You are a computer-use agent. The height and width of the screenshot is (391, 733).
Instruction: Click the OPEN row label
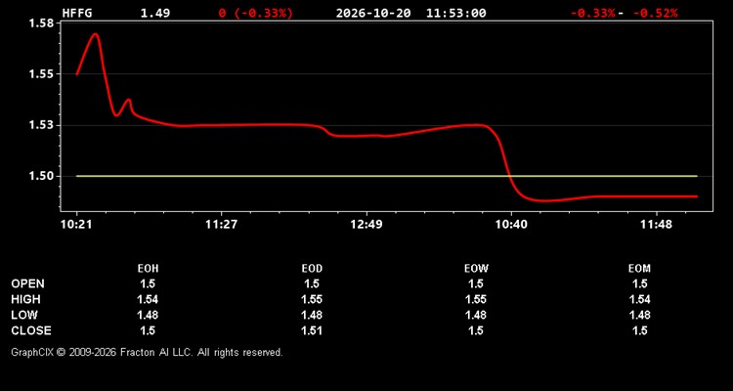tap(28, 283)
